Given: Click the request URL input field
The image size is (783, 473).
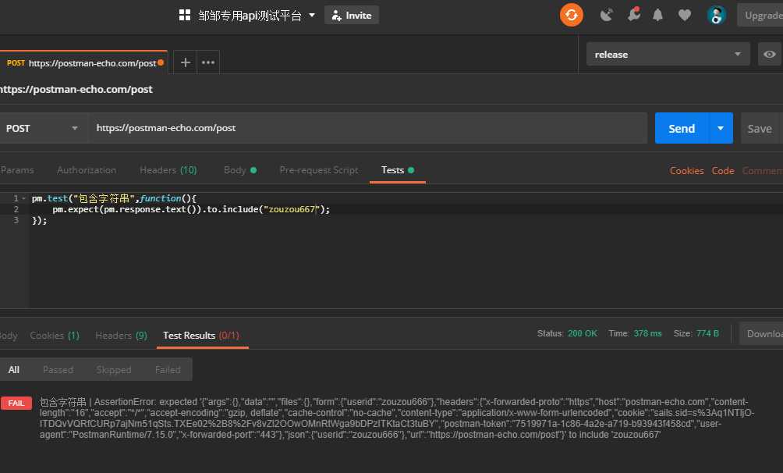Looking at the screenshot, I should coord(368,128).
